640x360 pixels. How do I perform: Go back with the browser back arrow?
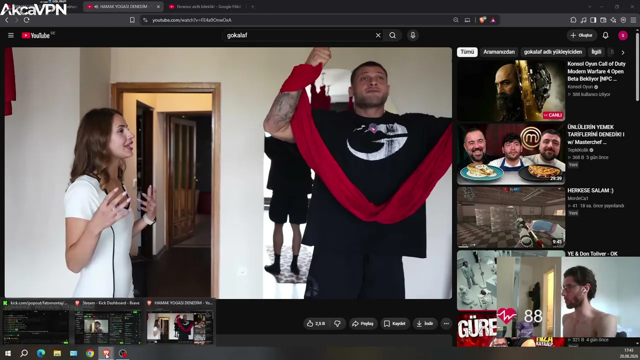[x=7, y=20]
